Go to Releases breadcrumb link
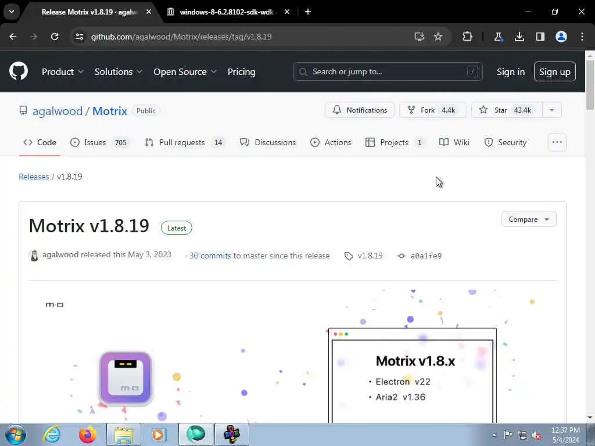 (x=34, y=177)
